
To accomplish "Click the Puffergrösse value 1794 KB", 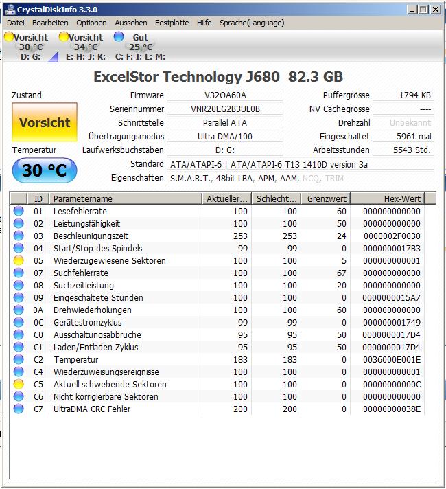I will [403, 95].
